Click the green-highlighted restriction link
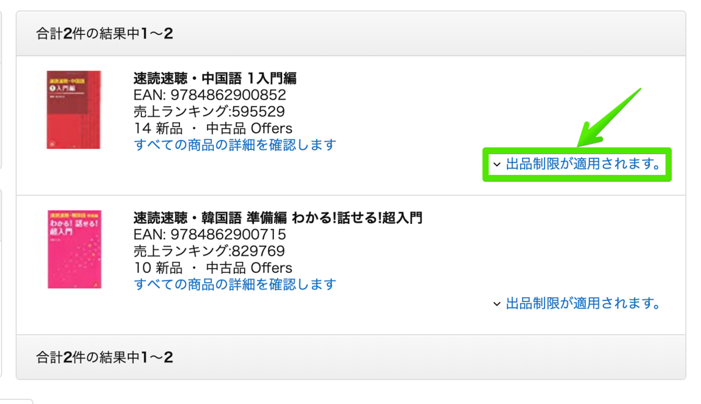701x404 pixels. (581, 164)
